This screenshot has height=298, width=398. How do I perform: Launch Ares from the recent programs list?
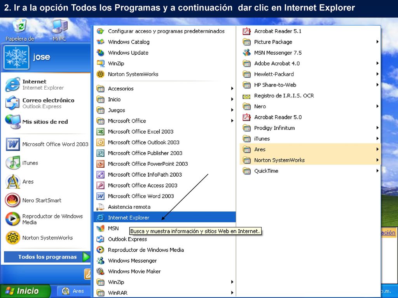coord(46,182)
